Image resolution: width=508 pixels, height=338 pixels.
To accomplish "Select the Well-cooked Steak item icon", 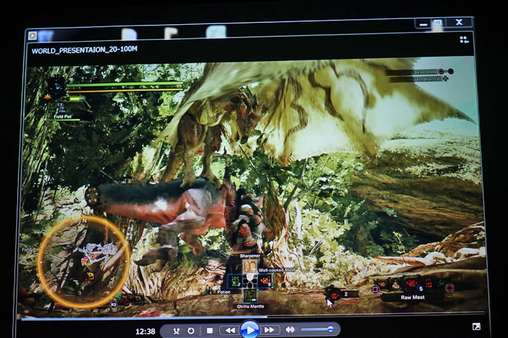I will tap(265, 280).
